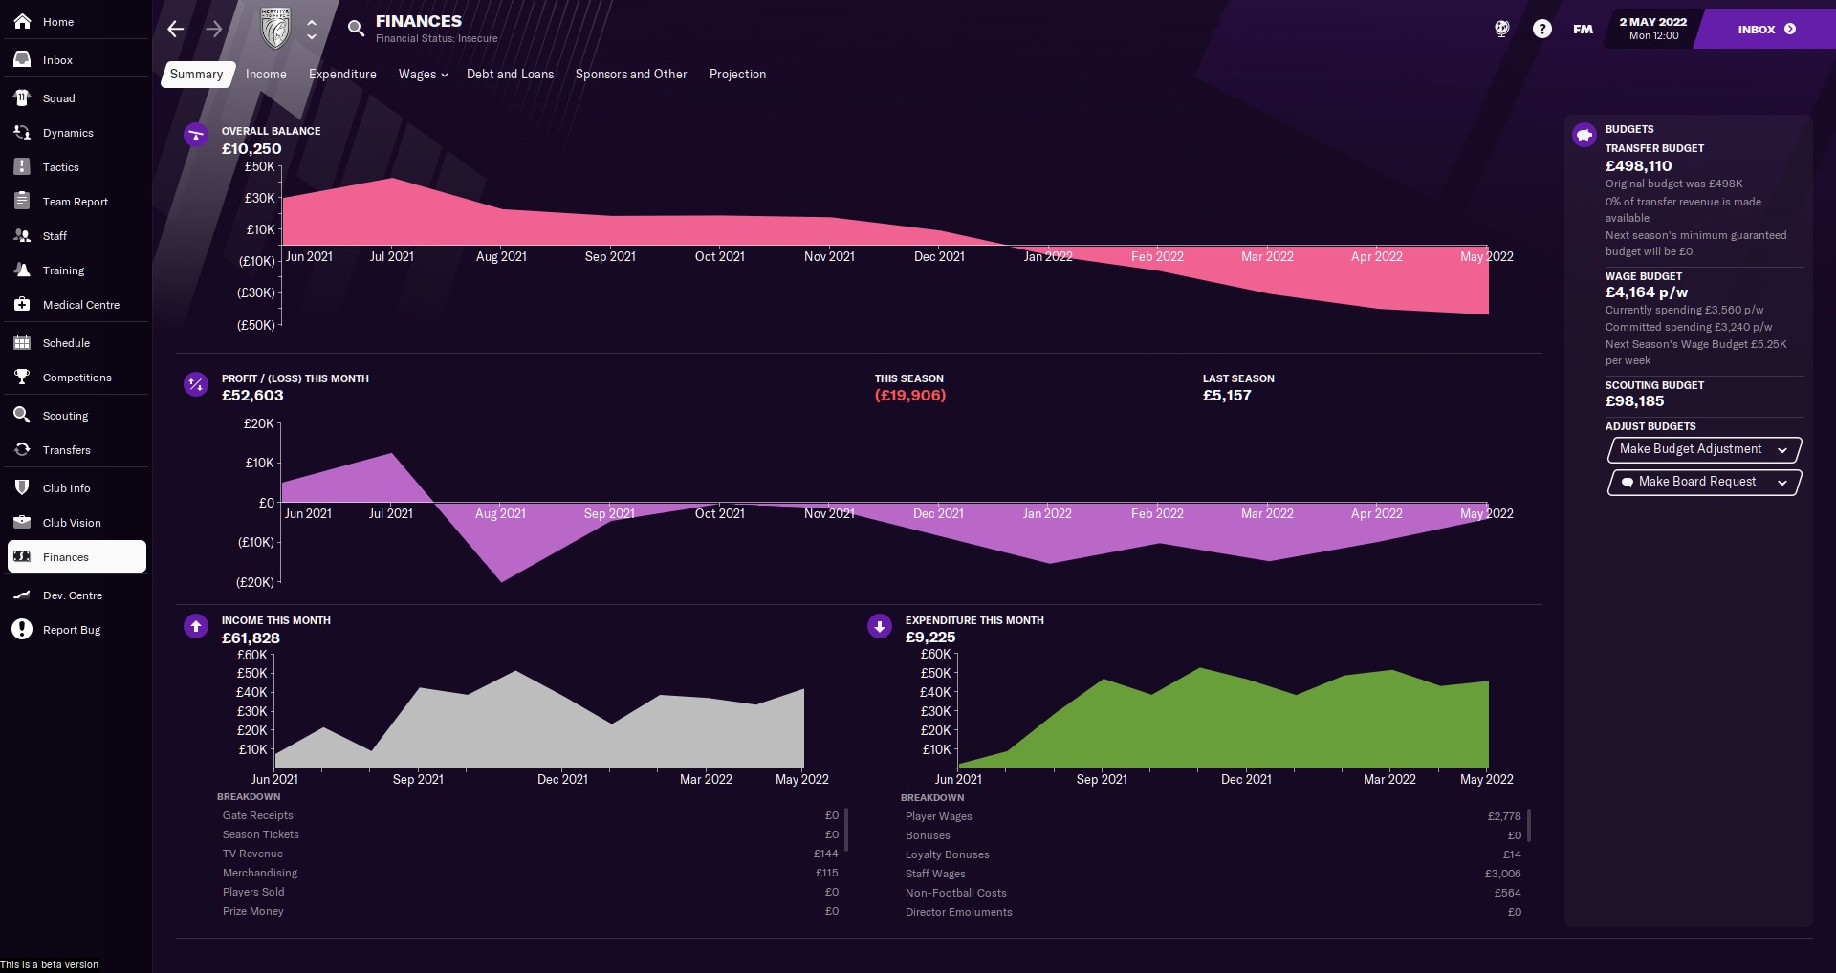Click the Tactics sidebar icon
This screenshot has height=973, width=1836.
pyautogui.click(x=22, y=167)
